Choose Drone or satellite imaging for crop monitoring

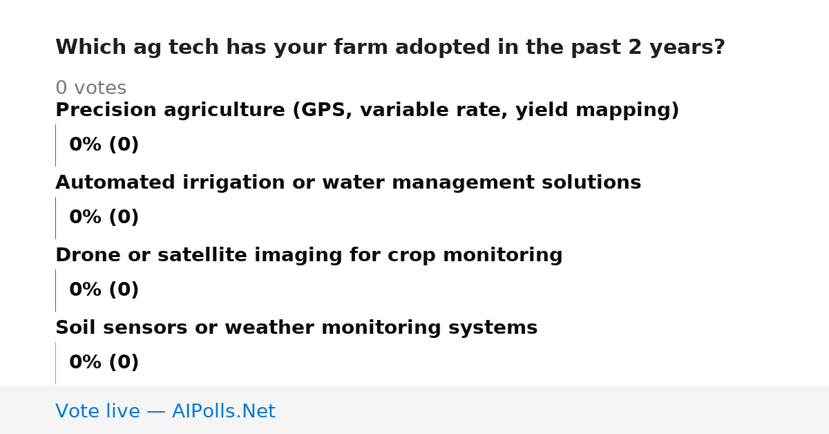point(309,256)
